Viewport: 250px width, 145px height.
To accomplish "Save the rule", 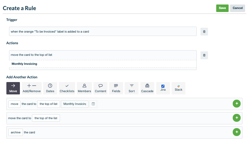I will tap(222, 8).
